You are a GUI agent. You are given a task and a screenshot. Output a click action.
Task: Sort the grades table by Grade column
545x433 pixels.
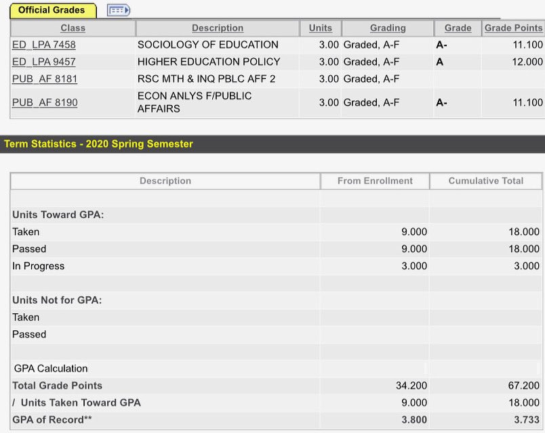(x=458, y=28)
